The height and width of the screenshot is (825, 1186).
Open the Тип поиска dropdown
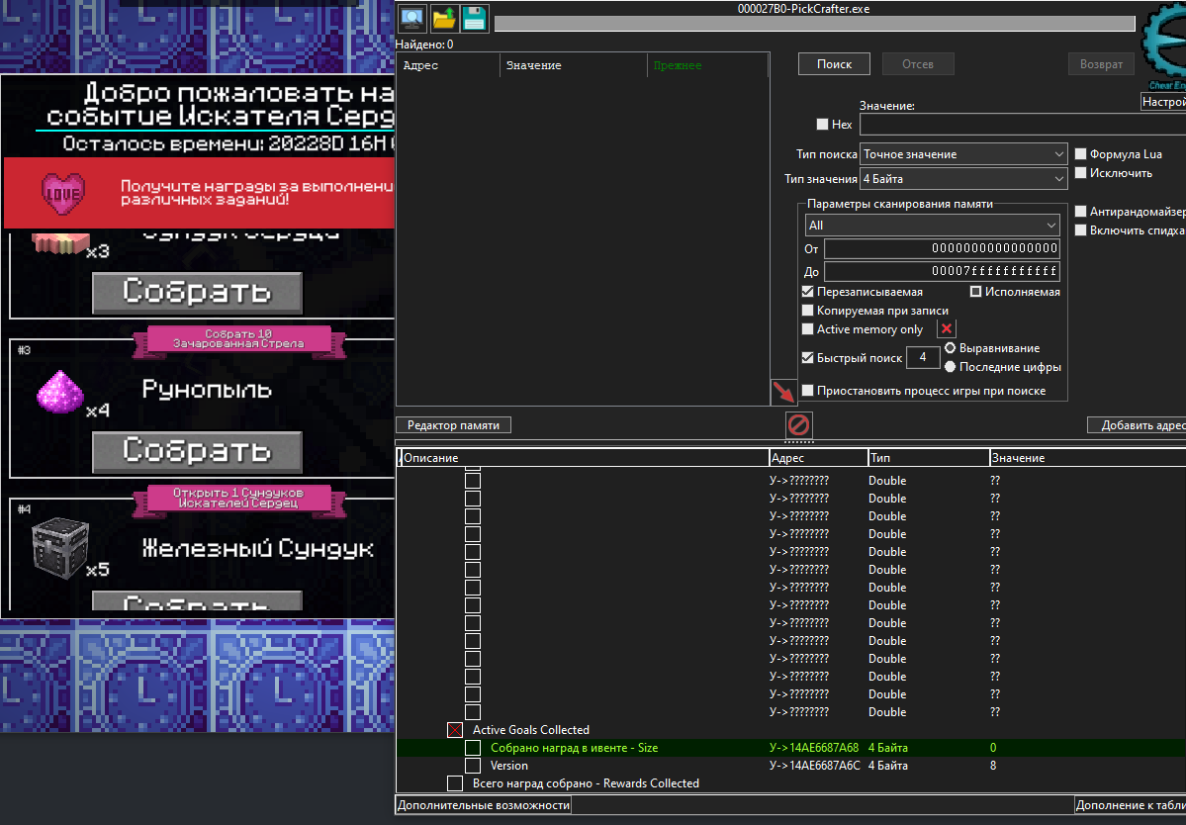pos(963,154)
